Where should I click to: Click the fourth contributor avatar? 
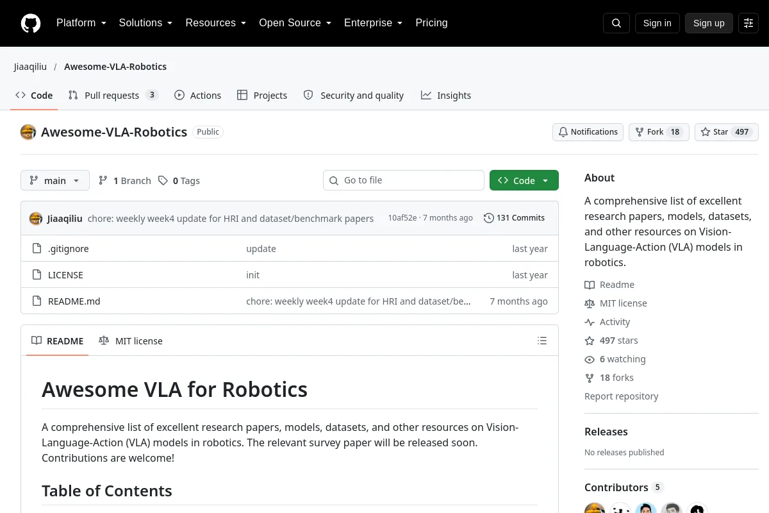click(672, 508)
